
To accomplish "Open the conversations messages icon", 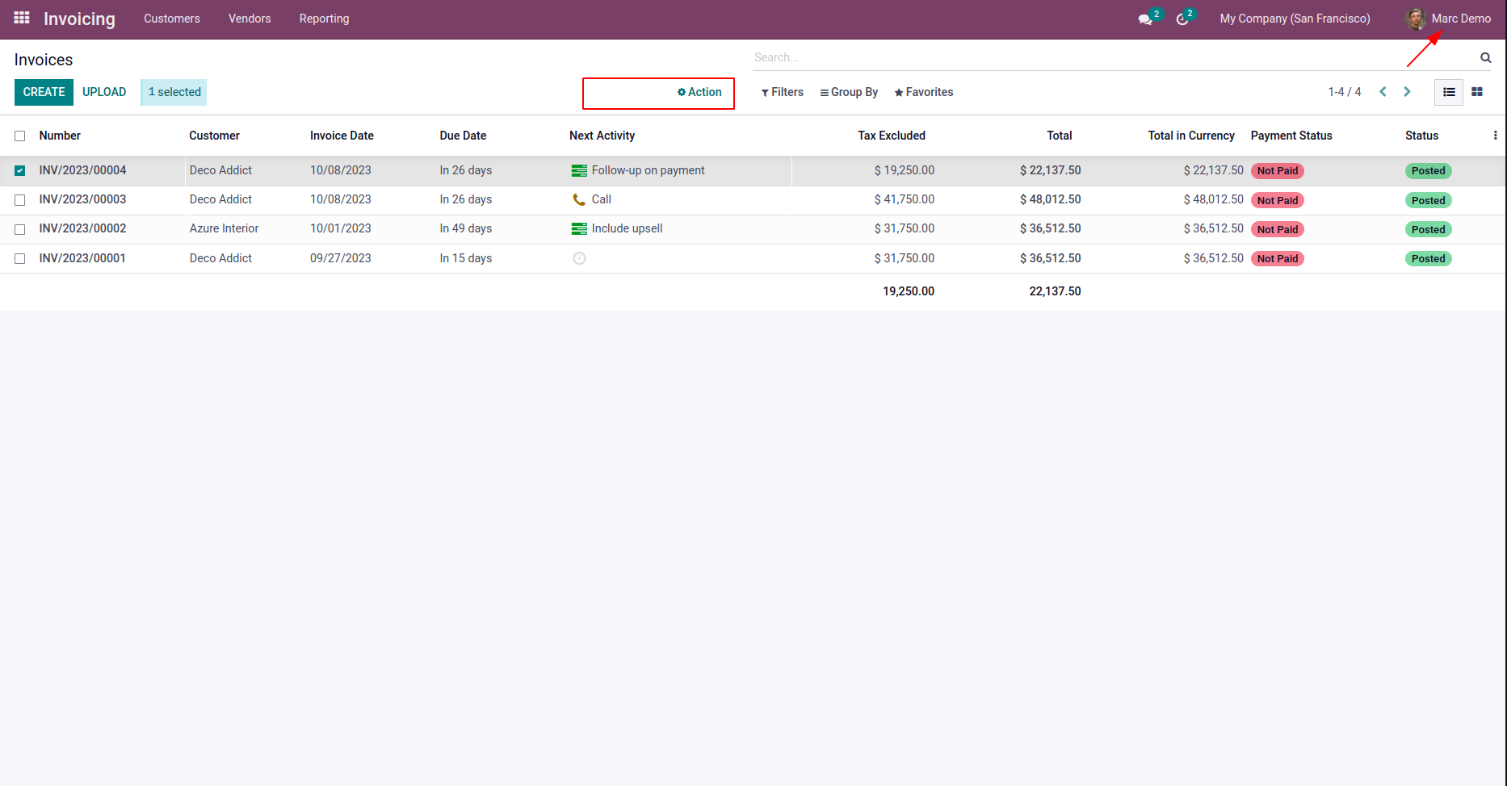I will click(1145, 19).
